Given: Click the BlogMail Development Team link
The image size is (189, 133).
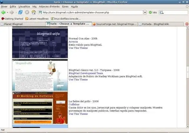Looking at the screenshot, I should pyautogui.click(x=86, y=73).
